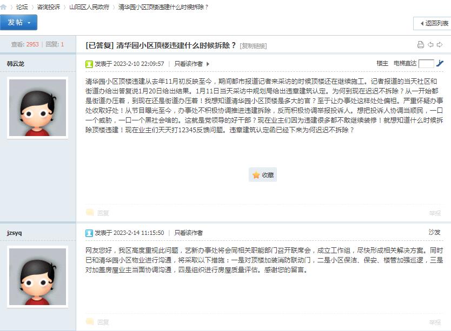
Task: Click the print icon beside thread title
Action: 421,45
